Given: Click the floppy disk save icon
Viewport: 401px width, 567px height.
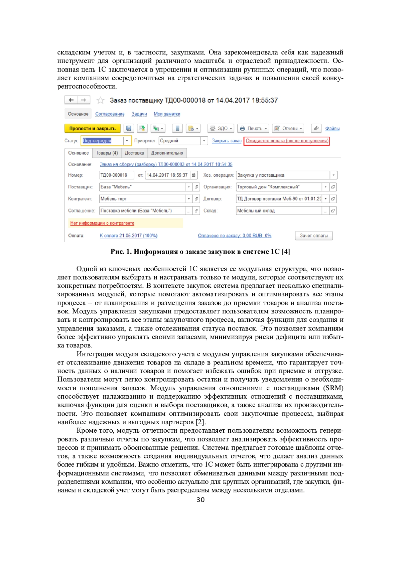Looking at the screenshot, I should (x=129, y=128).
